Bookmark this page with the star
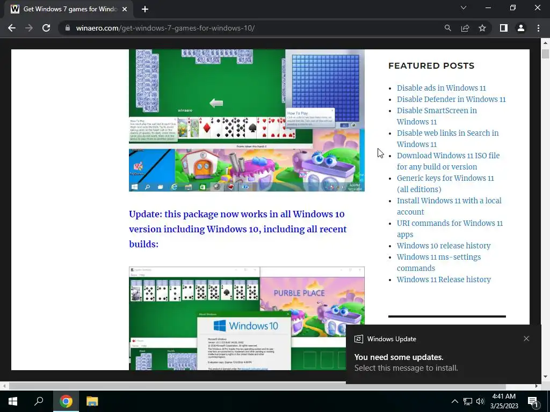Screen dimensions: 550x412 [x=482, y=28]
